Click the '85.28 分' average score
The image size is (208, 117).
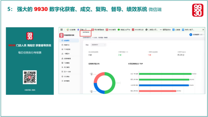click(181, 55)
